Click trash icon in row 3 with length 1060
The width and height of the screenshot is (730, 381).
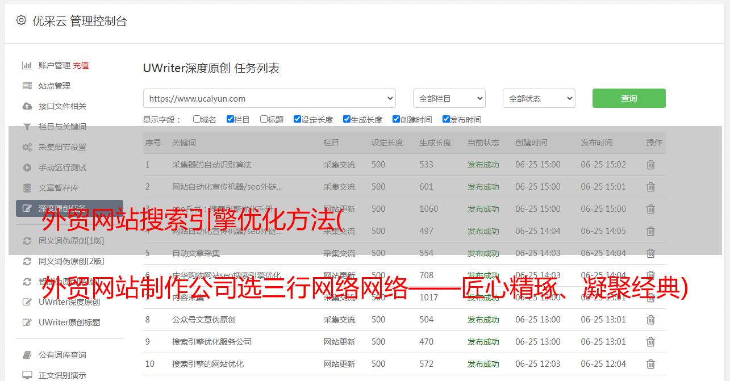(651, 209)
